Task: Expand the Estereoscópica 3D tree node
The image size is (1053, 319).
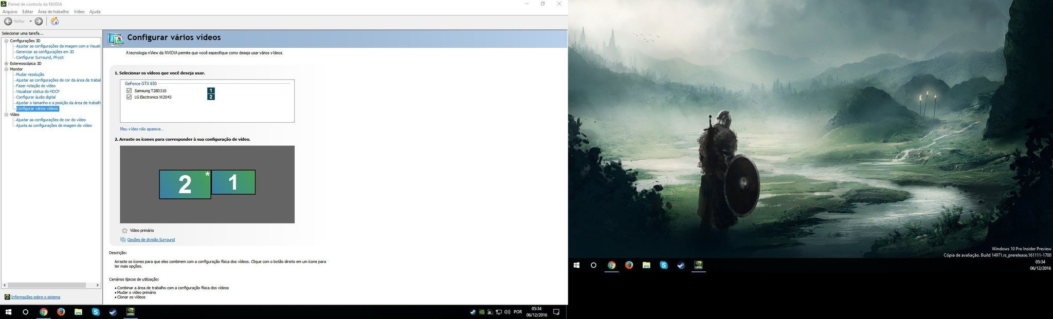Action: [x=6, y=64]
